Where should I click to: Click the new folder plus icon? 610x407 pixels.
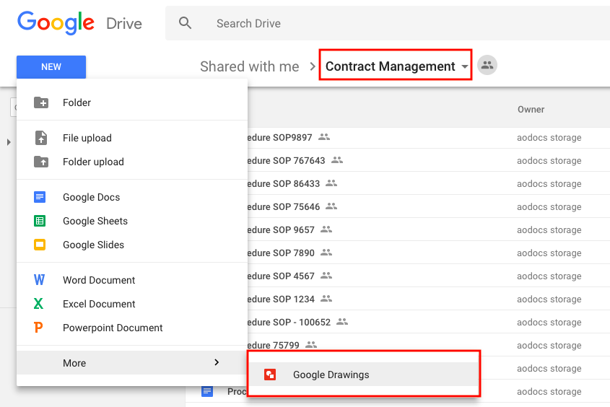[x=41, y=102]
